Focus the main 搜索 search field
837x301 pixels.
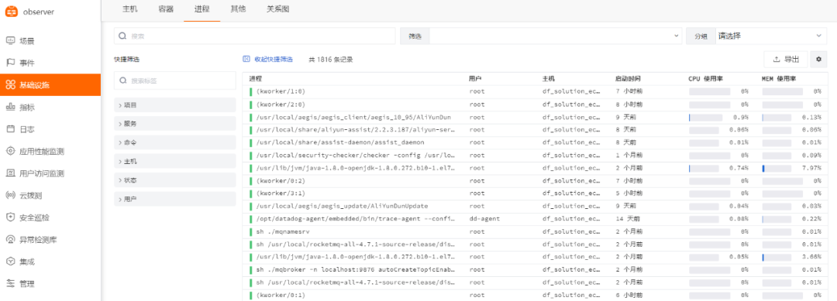256,36
